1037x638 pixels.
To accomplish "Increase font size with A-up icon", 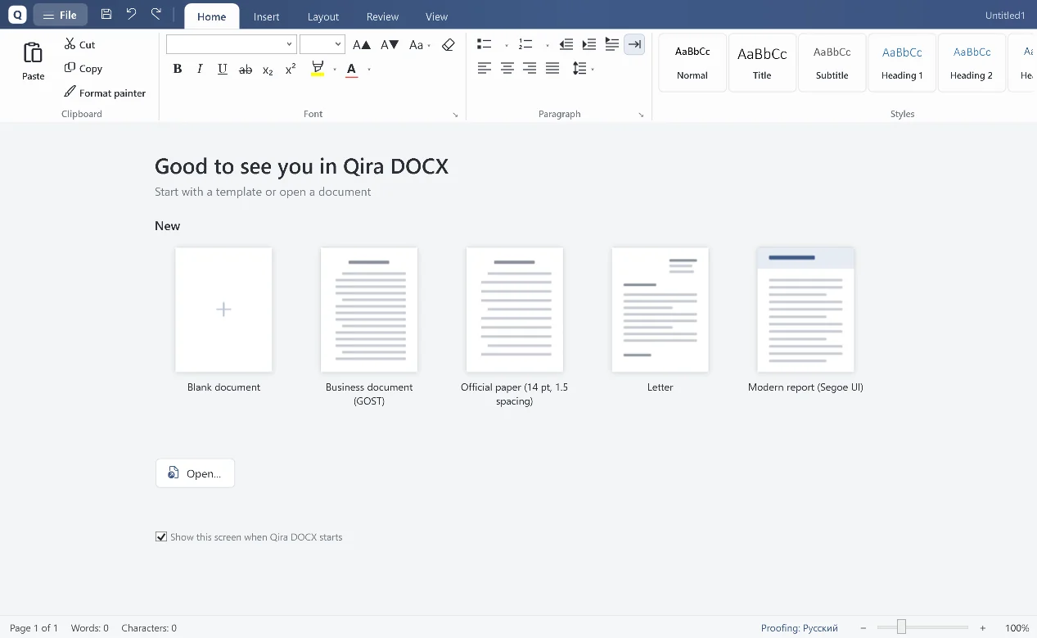I will coord(361,44).
